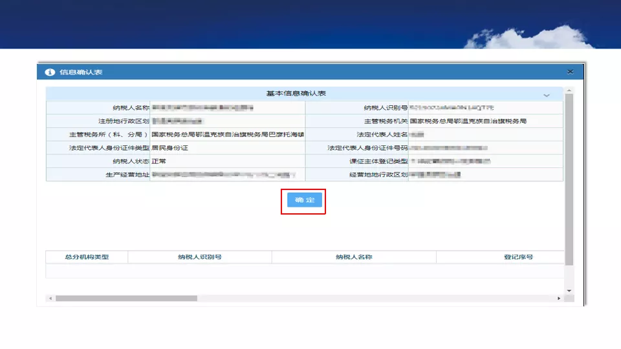Viewport: 621px width, 349px height.
Task: Collapse the 基本信息确认表 section chevron
Action: point(547,96)
